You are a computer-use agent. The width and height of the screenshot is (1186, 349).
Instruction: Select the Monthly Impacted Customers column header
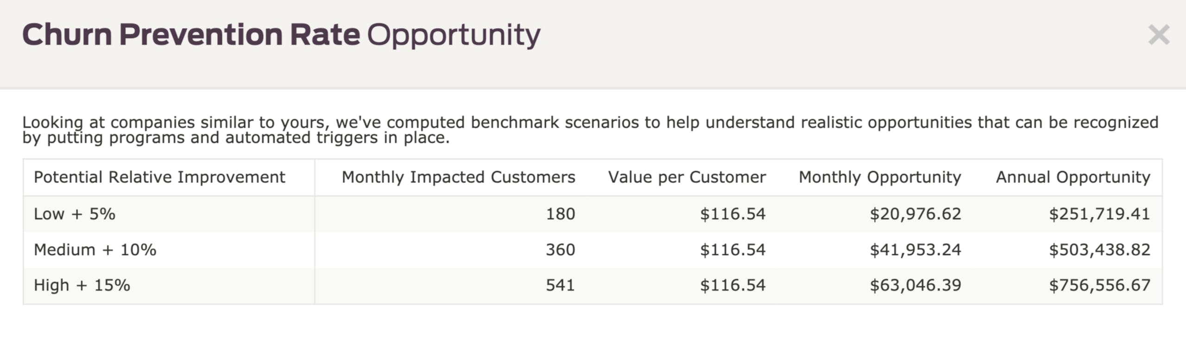point(458,178)
